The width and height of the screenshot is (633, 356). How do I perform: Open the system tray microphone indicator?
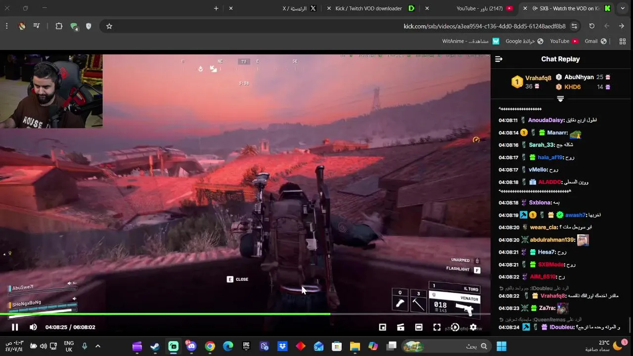(85, 346)
